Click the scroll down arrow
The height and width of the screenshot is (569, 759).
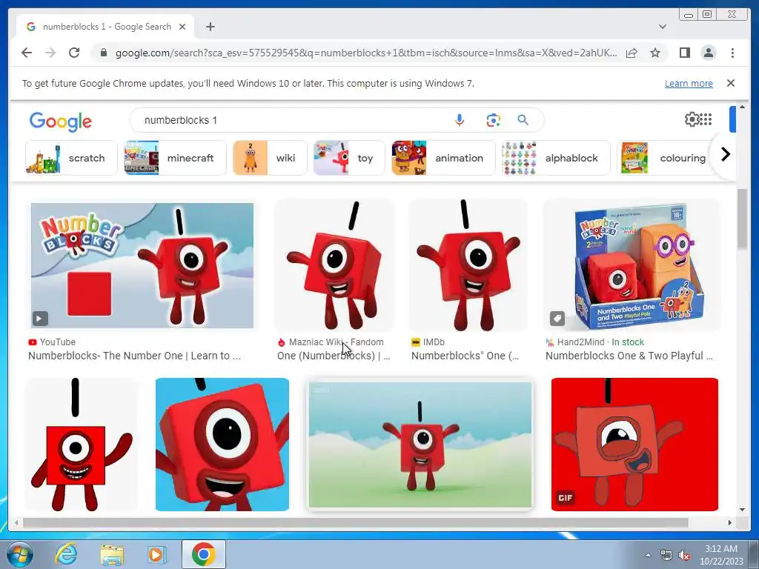tap(742, 510)
